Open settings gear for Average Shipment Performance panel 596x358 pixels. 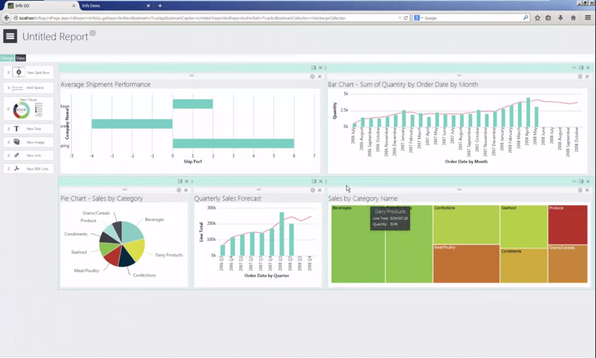coord(312,77)
